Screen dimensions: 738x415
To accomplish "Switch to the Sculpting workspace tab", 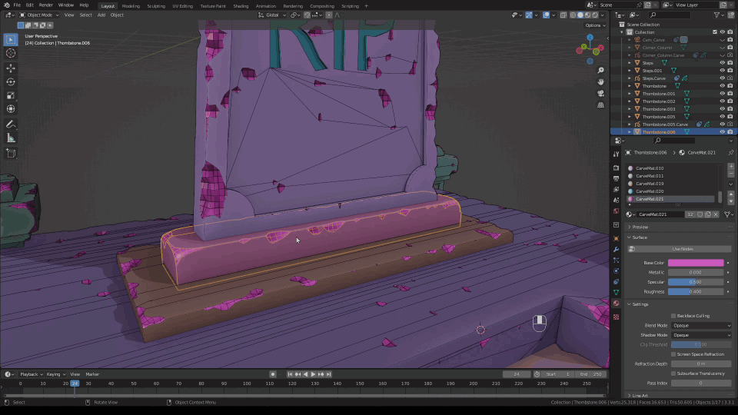I will tap(155, 5).
